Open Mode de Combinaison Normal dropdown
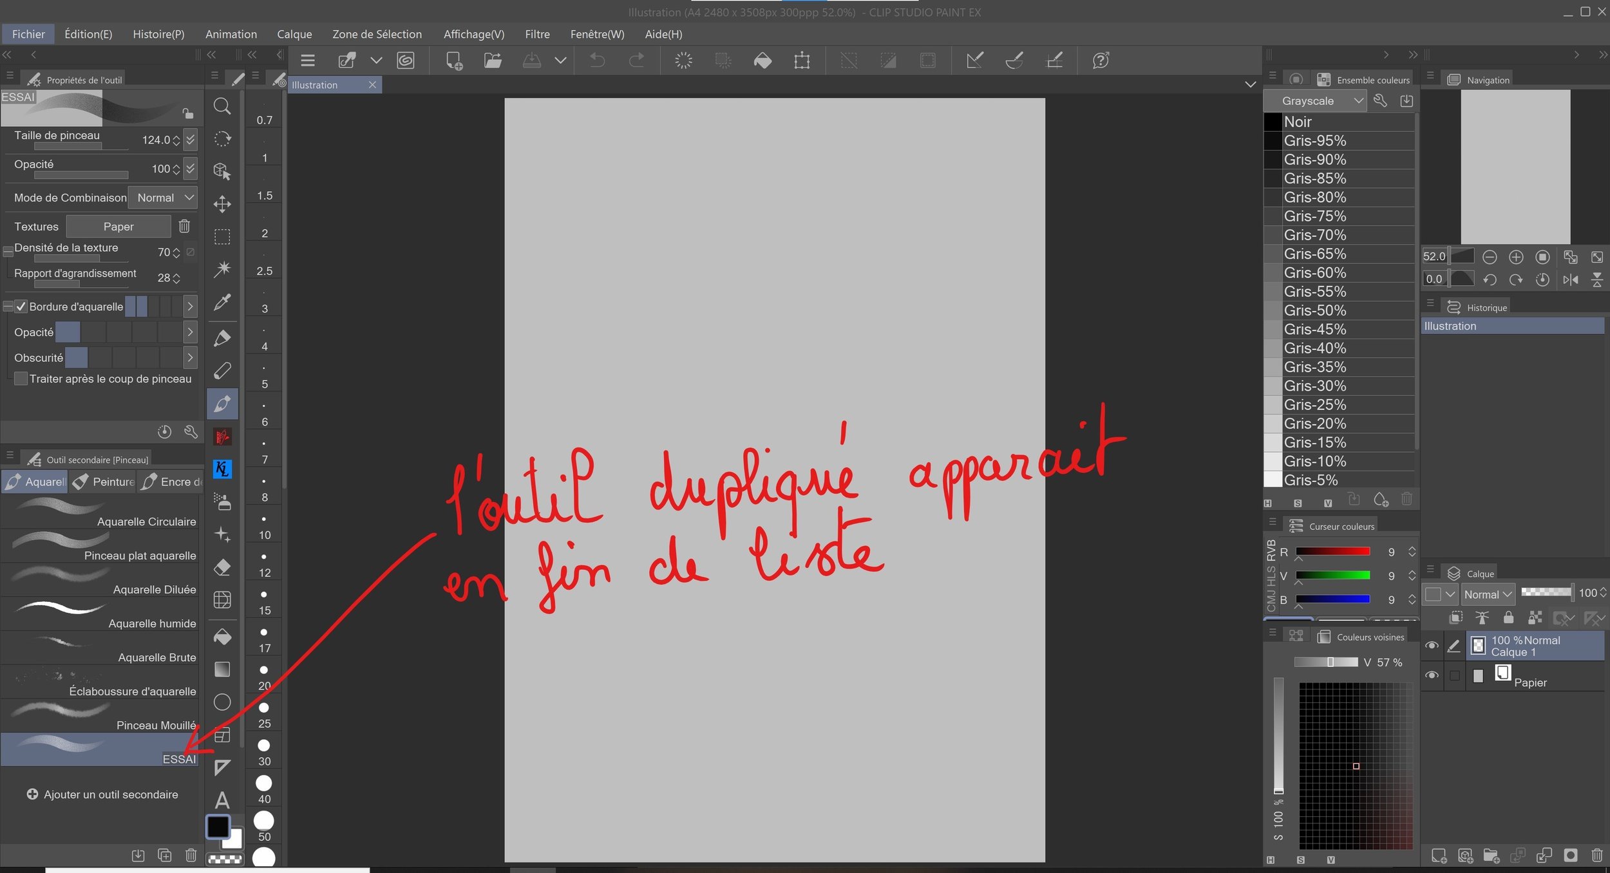1610x873 pixels. click(x=162, y=198)
